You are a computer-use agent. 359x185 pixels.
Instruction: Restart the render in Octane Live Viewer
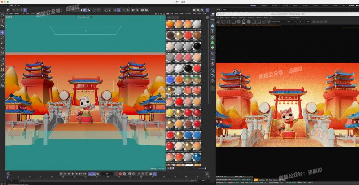223,22
